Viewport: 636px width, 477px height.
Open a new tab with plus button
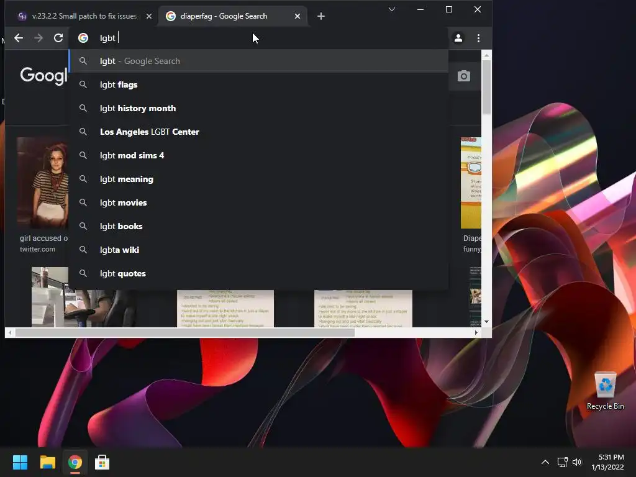[x=321, y=16]
